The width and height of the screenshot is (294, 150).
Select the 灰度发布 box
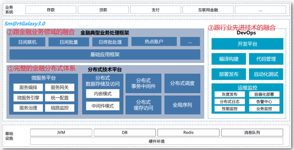pos(230,94)
